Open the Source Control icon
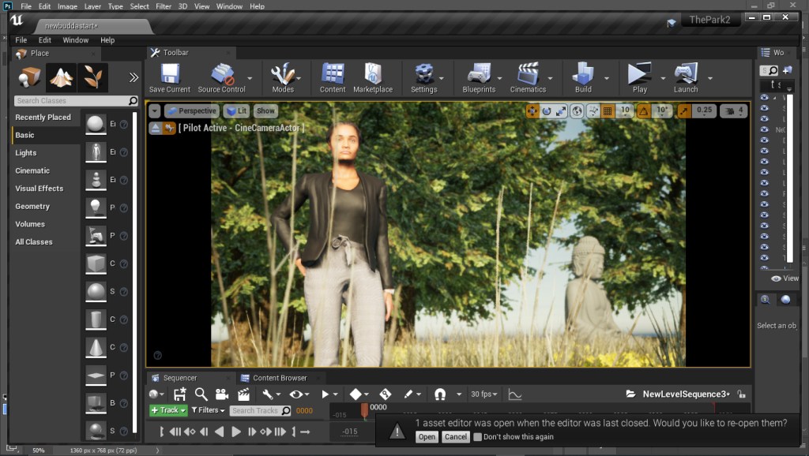 point(222,75)
